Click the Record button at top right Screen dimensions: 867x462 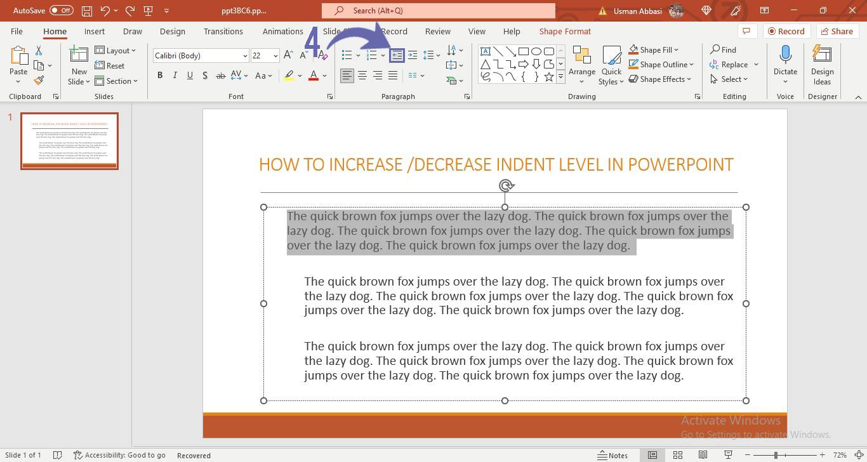pos(786,31)
